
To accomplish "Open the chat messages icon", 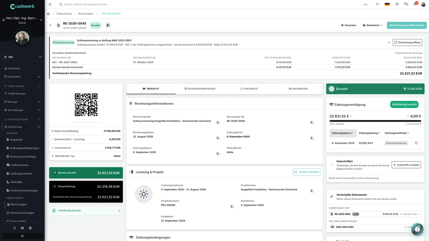I will (x=406, y=4).
